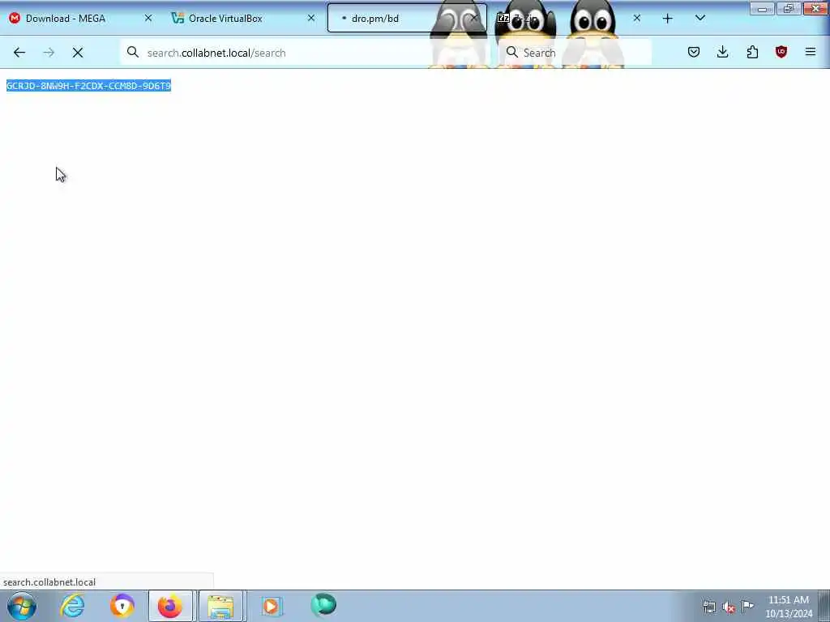The image size is (830, 622).
Task: Close the 7-Zip tab
Action: click(637, 19)
